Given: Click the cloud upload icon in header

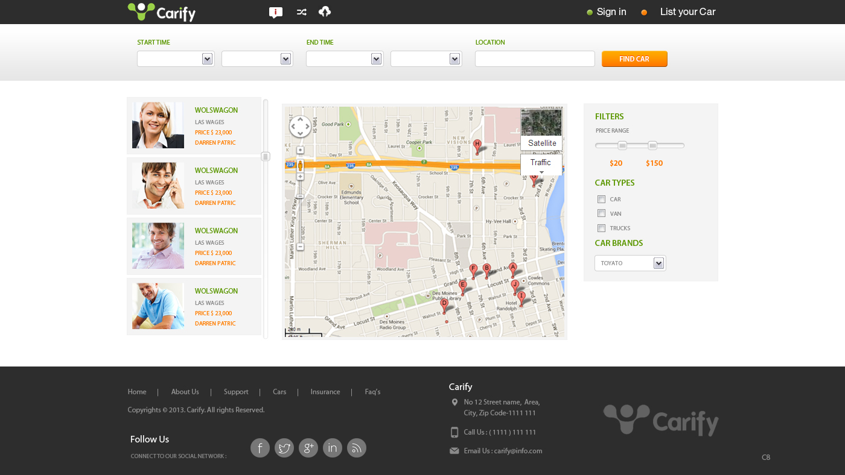Looking at the screenshot, I should pyautogui.click(x=325, y=11).
